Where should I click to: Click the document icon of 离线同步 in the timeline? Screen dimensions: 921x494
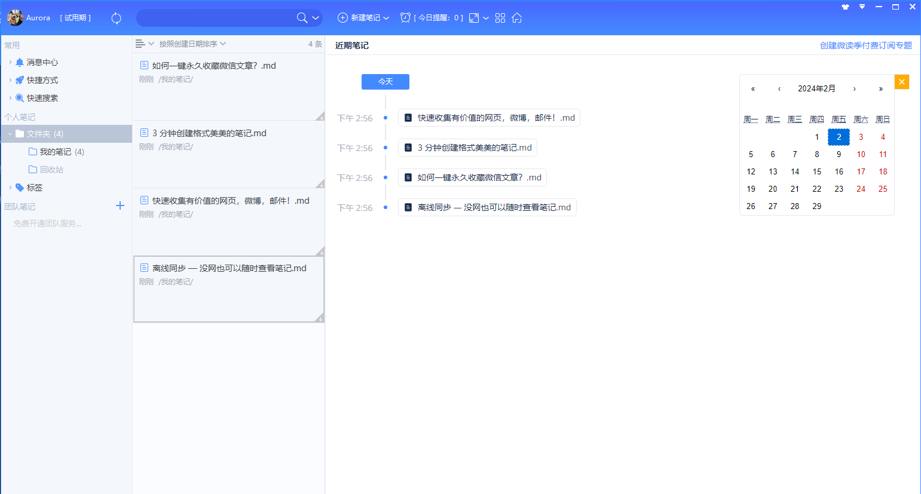point(408,207)
